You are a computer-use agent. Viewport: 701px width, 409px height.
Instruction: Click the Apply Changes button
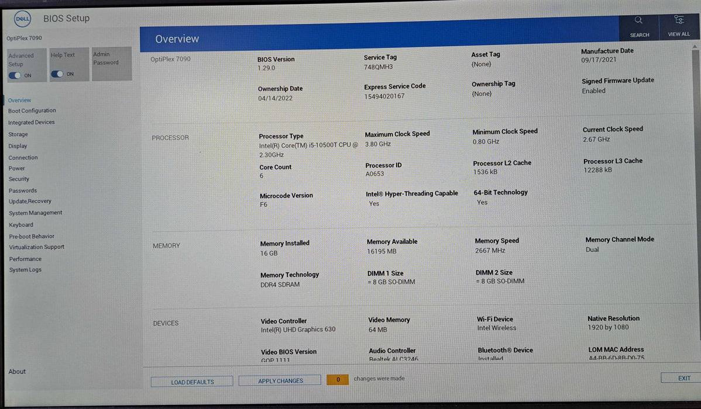(x=280, y=380)
